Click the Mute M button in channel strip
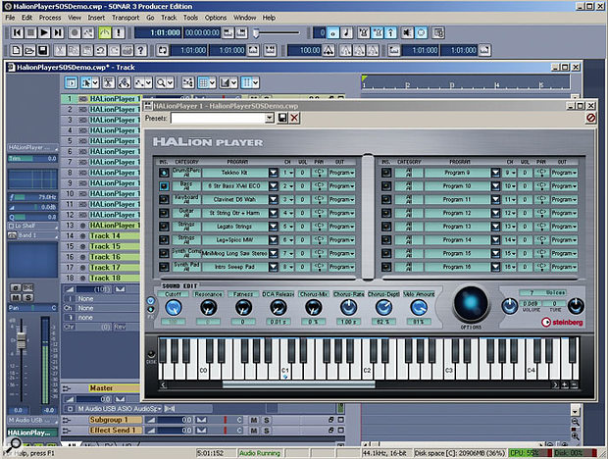 pyautogui.click(x=16, y=297)
